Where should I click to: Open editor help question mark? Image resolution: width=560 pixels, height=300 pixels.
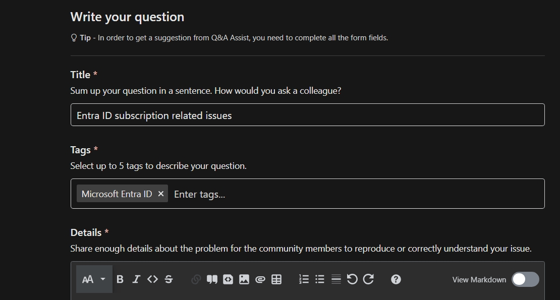(396, 279)
